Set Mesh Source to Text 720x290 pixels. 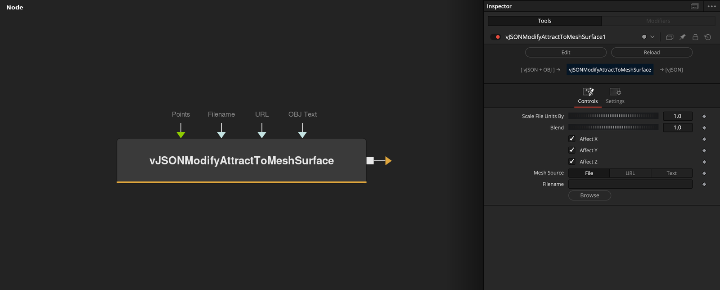coord(672,173)
